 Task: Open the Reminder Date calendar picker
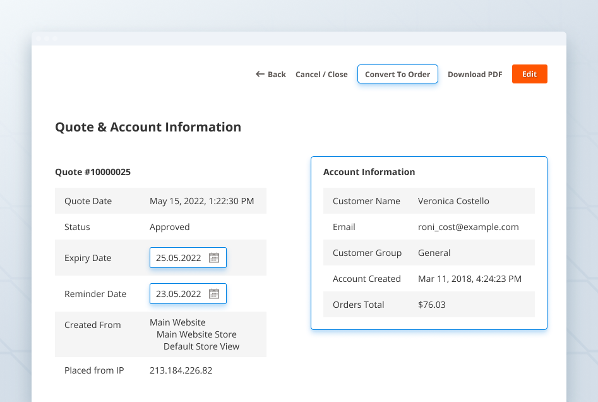tap(214, 293)
